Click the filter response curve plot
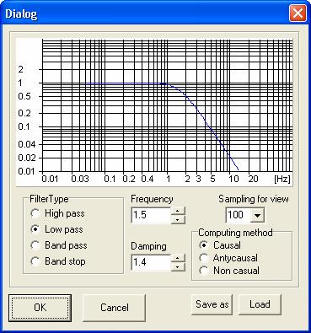311x333 pixels. point(154,112)
